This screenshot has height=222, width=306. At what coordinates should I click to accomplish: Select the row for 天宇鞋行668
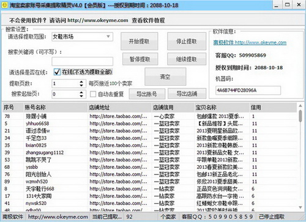coord(149,189)
